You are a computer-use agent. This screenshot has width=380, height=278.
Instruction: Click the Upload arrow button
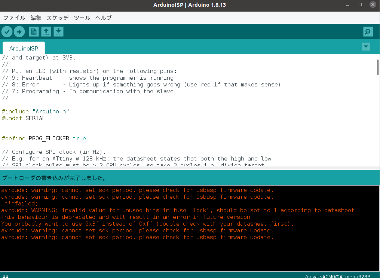point(19,32)
